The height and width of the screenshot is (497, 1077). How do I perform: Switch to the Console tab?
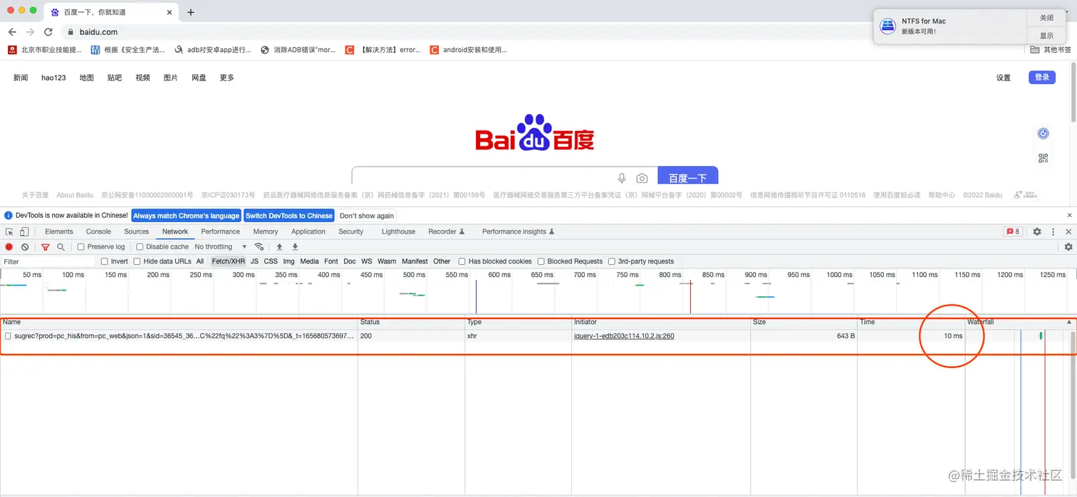coord(98,231)
